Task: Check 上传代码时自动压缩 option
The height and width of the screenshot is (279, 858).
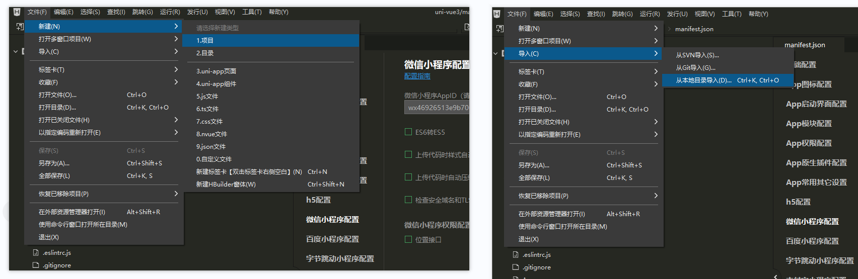Action: 408,177
